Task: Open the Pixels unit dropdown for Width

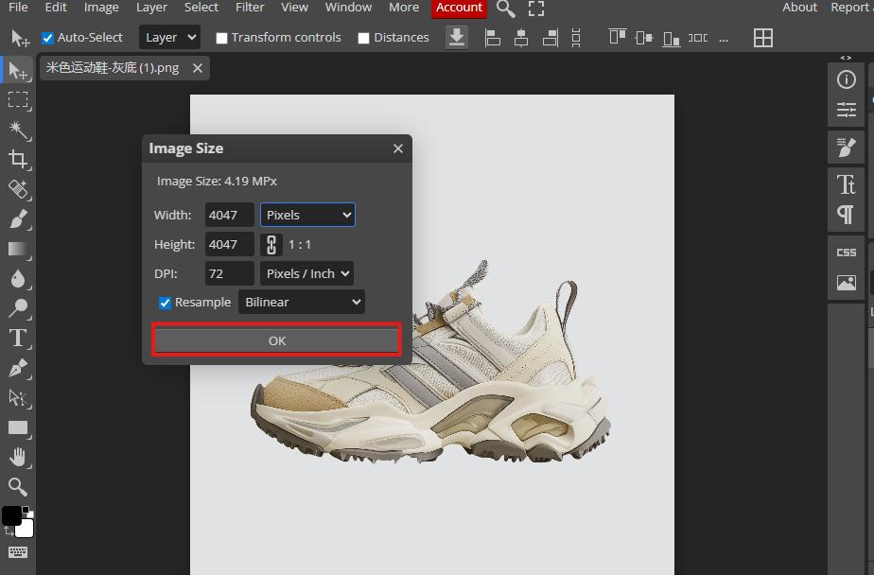Action: (307, 215)
